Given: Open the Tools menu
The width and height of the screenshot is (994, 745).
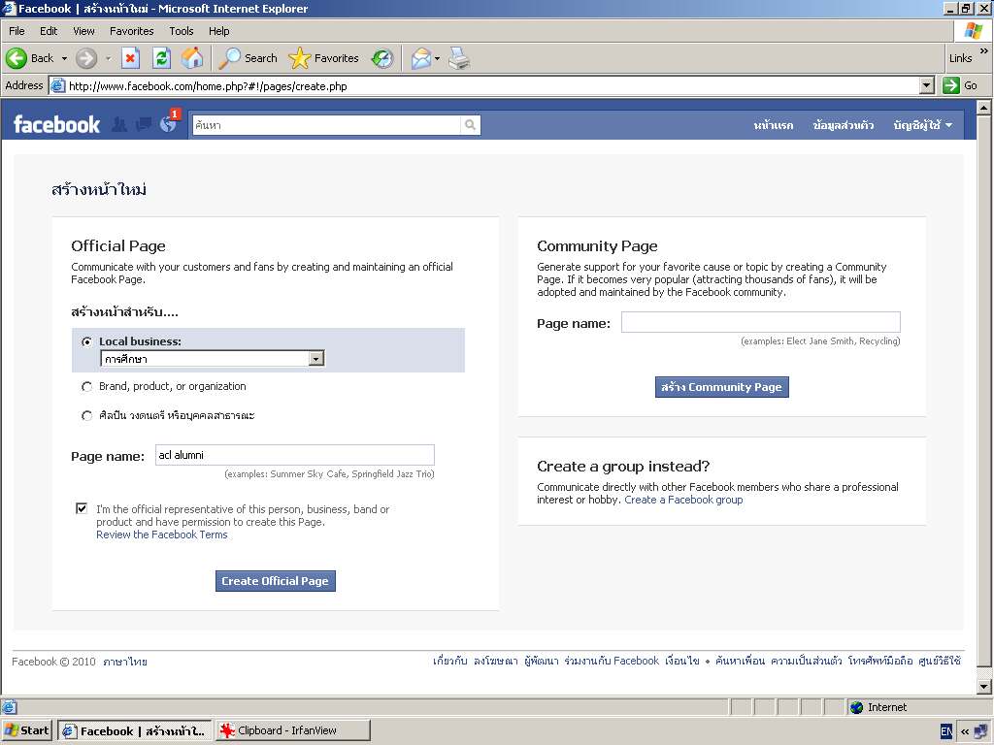Looking at the screenshot, I should click(181, 31).
